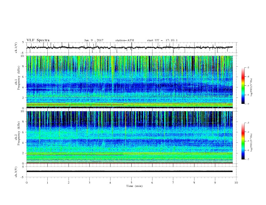Click the "ch.3(V)" axis label
The height and width of the screenshot is (205, 266).
pyautogui.click(x=16, y=172)
